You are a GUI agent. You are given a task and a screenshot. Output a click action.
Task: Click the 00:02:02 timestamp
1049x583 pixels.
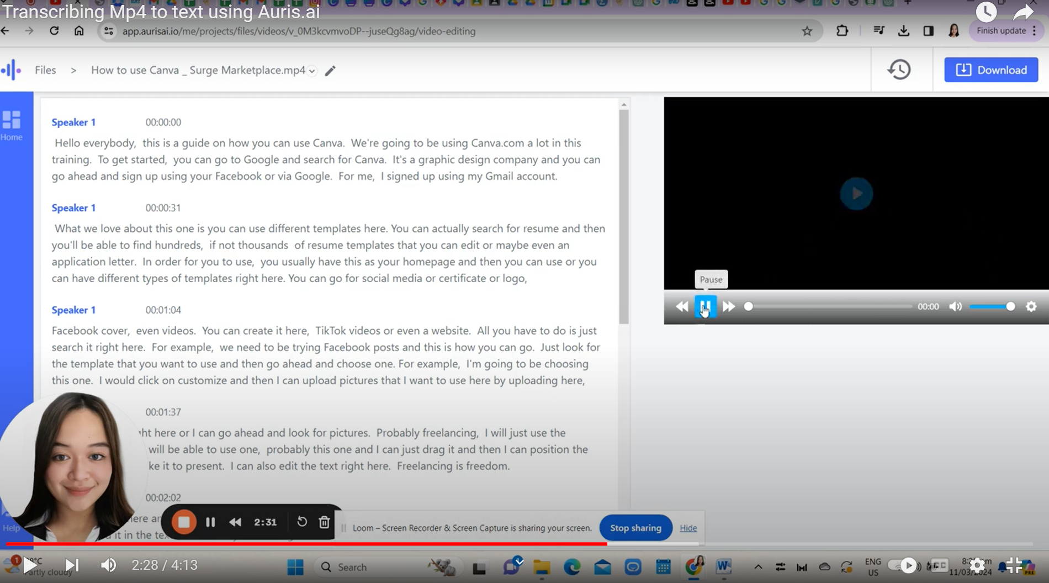tap(163, 497)
